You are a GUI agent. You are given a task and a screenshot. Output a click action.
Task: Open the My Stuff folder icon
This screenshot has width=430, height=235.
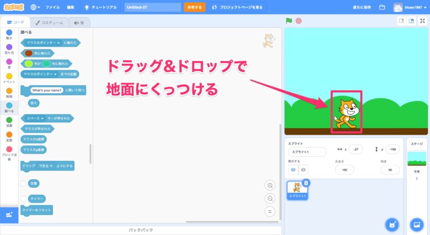(x=382, y=8)
